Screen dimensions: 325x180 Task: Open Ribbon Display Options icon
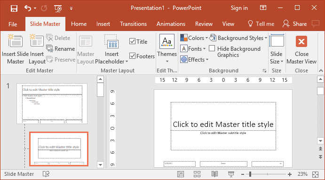(x=263, y=8)
